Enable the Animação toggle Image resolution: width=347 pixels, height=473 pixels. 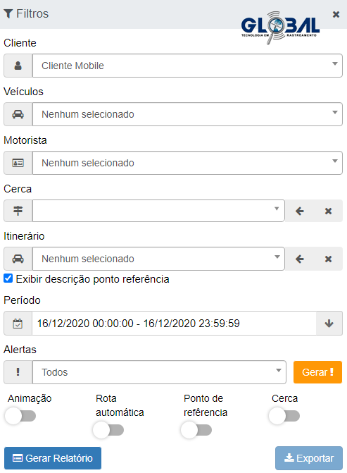point(20,416)
